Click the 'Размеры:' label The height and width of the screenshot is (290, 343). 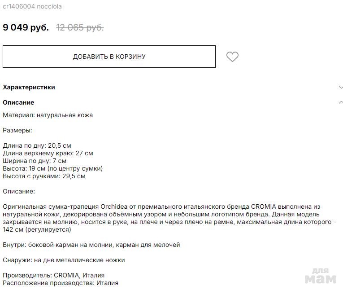17,130
